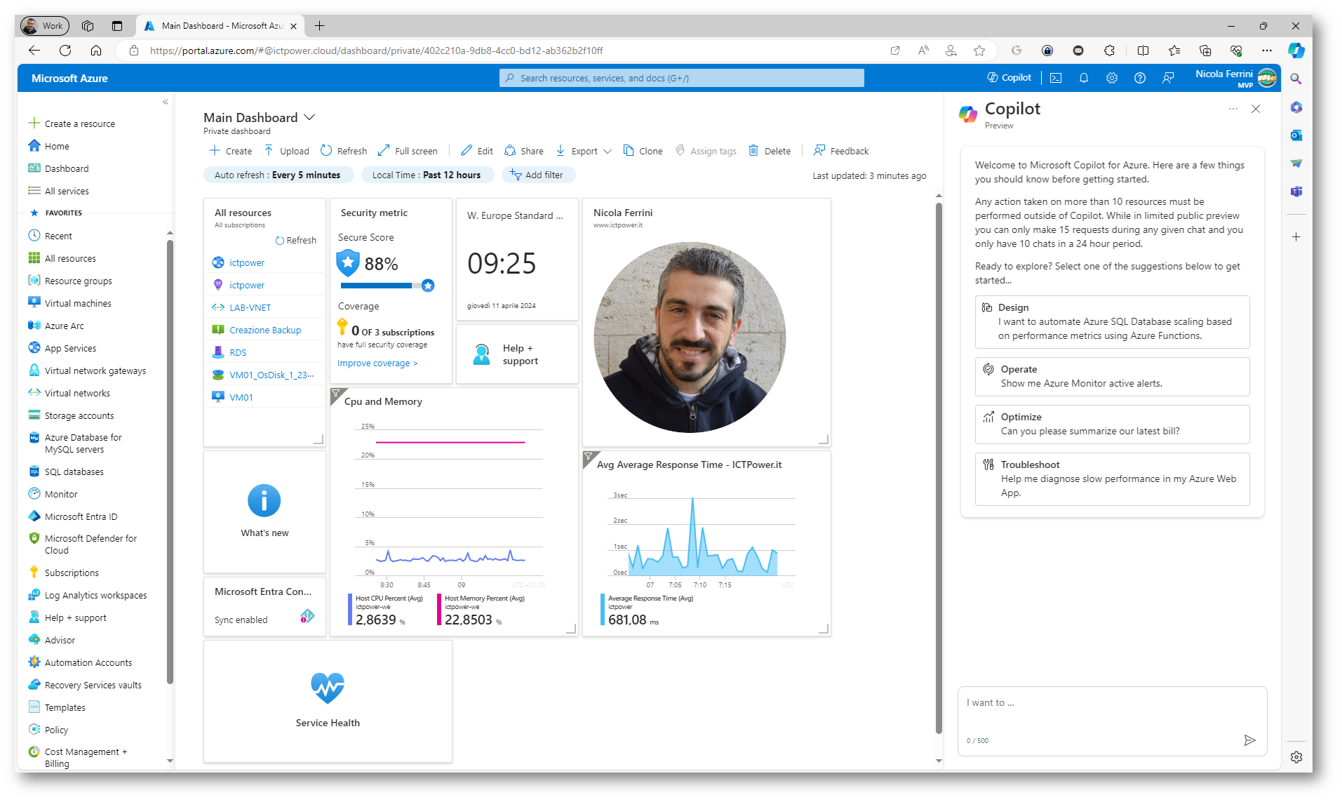Click the Secure Score progress bar
This screenshot has height=802, width=1342.
[x=387, y=286]
